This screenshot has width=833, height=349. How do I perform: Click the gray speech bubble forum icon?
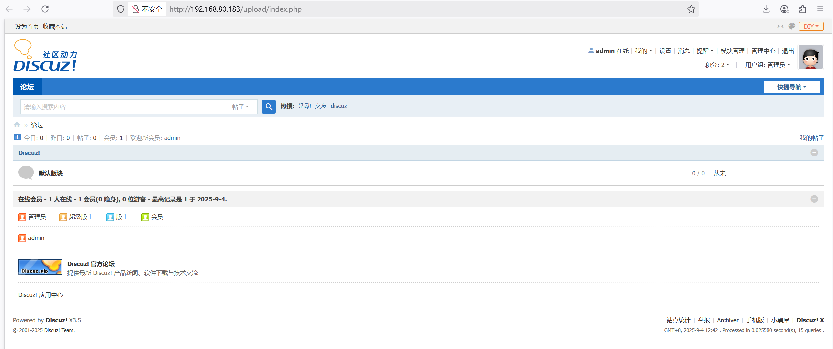pyautogui.click(x=26, y=173)
